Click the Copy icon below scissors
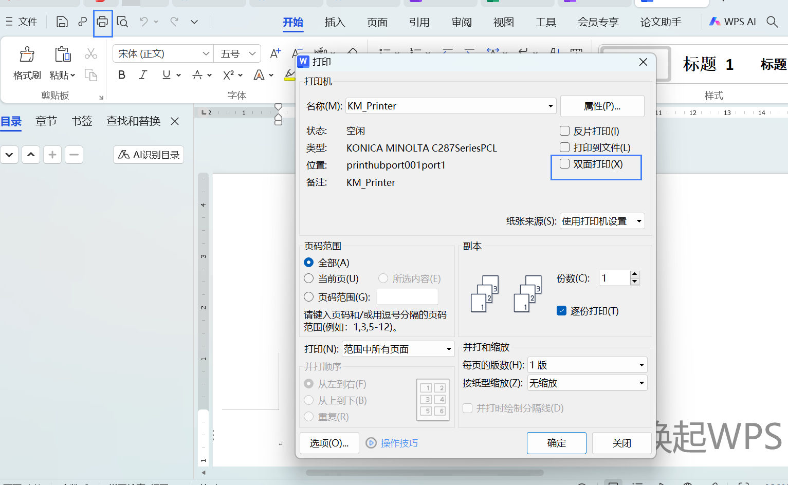This screenshot has width=788, height=485. point(91,75)
